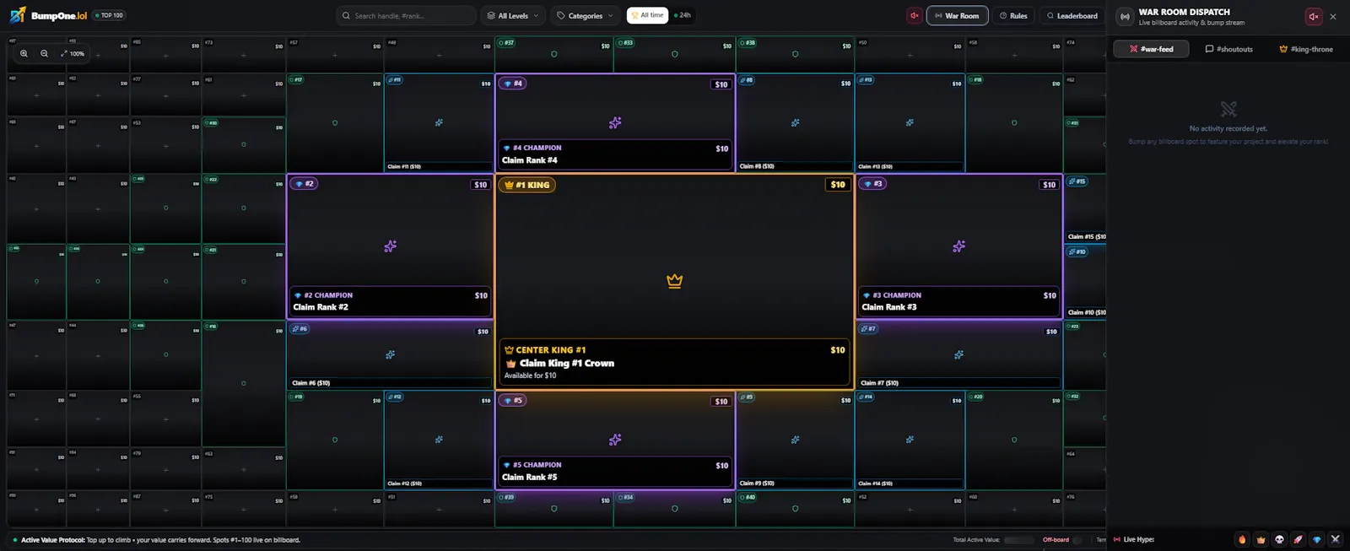Click Claim Rank #5
The height and width of the screenshot is (551, 1350).
(x=530, y=477)
